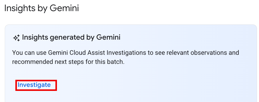Select the "Insights generated by Gemini" card title
Viewport: 259px width, 102px height.
pyautogui.click(x=71, y=38)
